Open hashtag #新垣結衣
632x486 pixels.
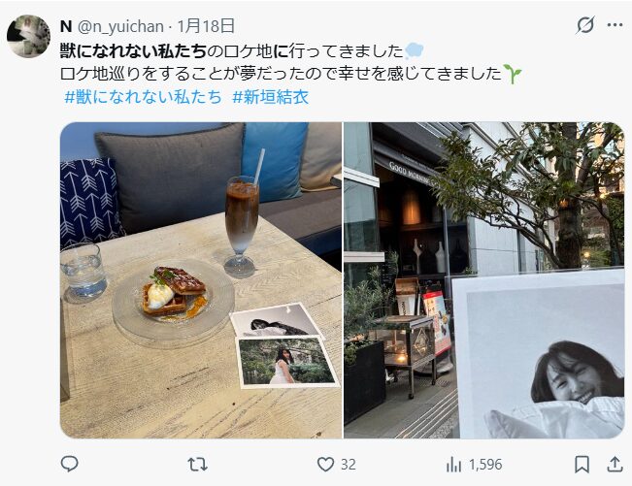(x=271, y=97)
